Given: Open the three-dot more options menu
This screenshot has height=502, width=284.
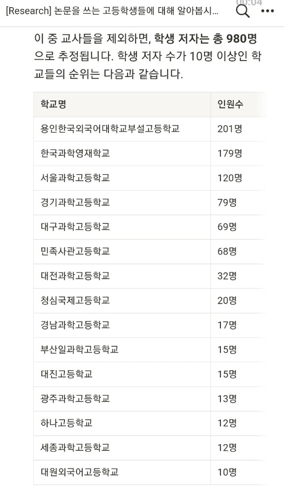Looking at the screenshot, I should (268, 11).
